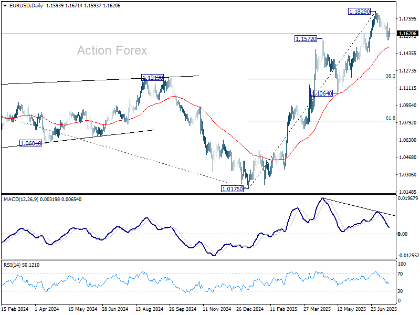Click the 15 Feb 2024 date label
Image resolution: width=420 pixels, height=315 pixels.
[14, 310]
